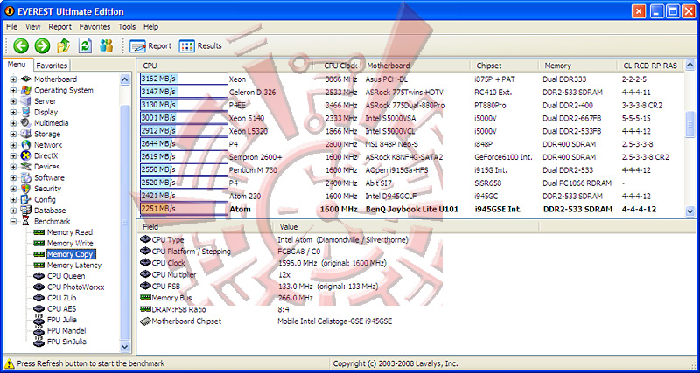Expand the Server tree node
This screenshot has width=700, height=373.
[13, 101]
